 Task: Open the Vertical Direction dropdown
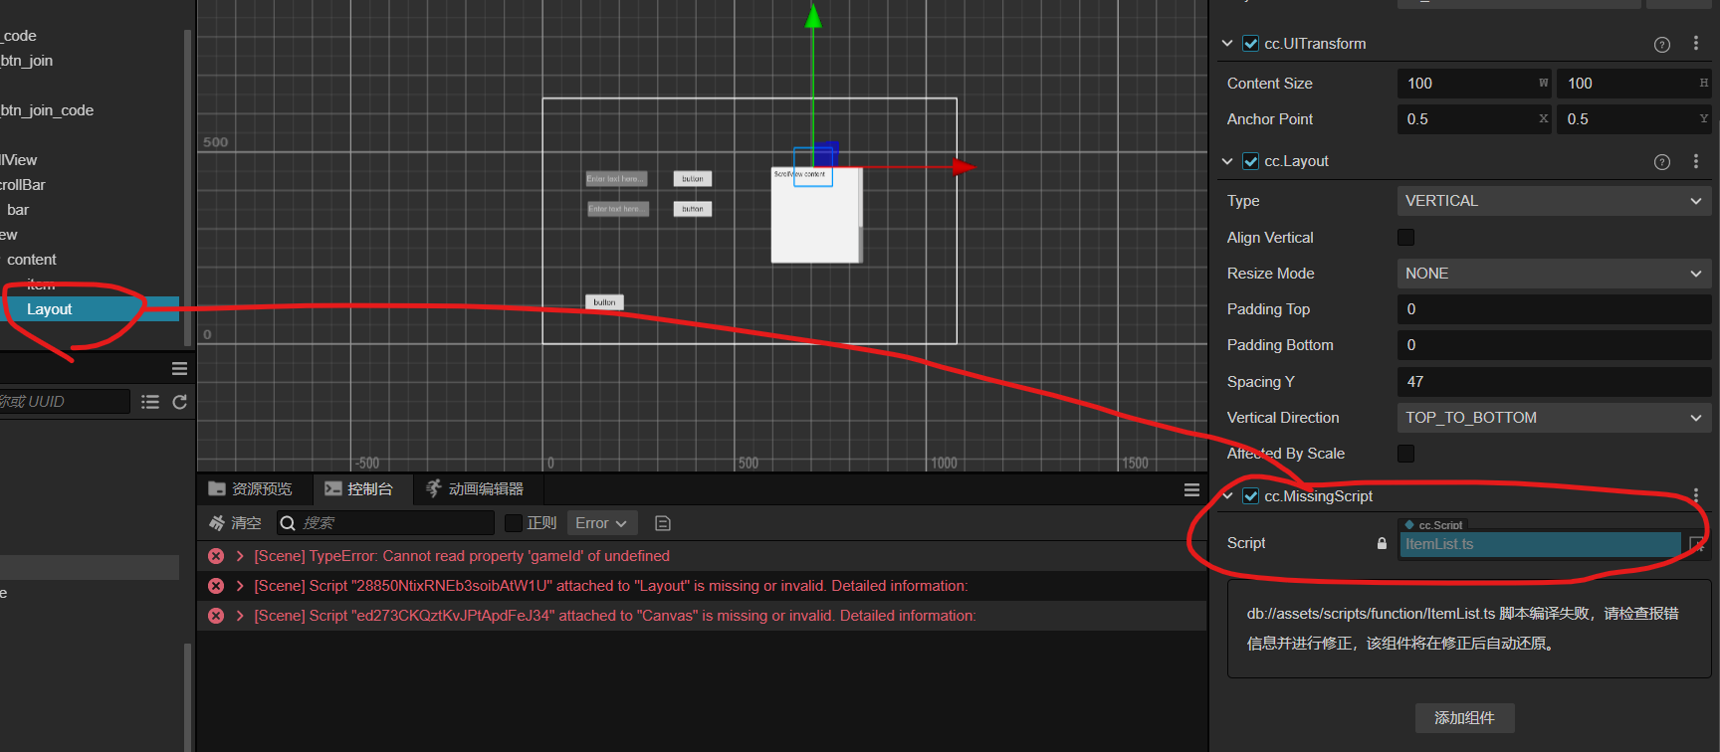[1554, 418]
